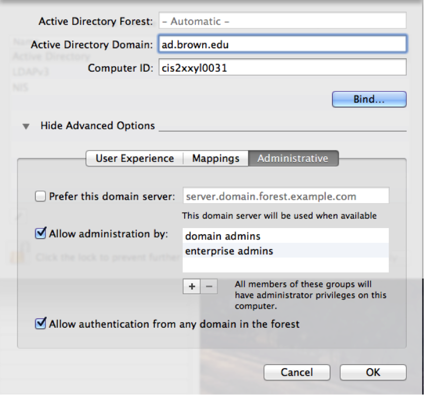424x395 pixels.
Task: Click the plus icon to add an admin group
Action: click(192, 286)
